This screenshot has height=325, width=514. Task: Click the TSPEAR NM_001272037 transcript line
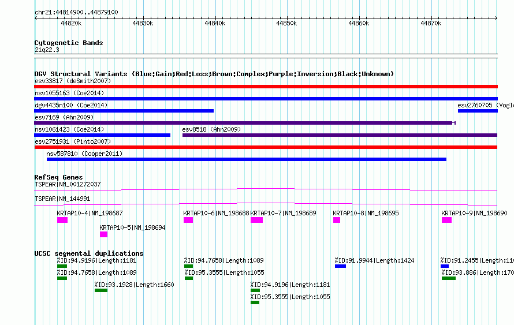coord(266,189)
